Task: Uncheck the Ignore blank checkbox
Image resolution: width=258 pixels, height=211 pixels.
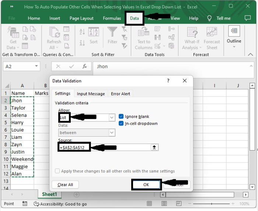Action: 121,117
